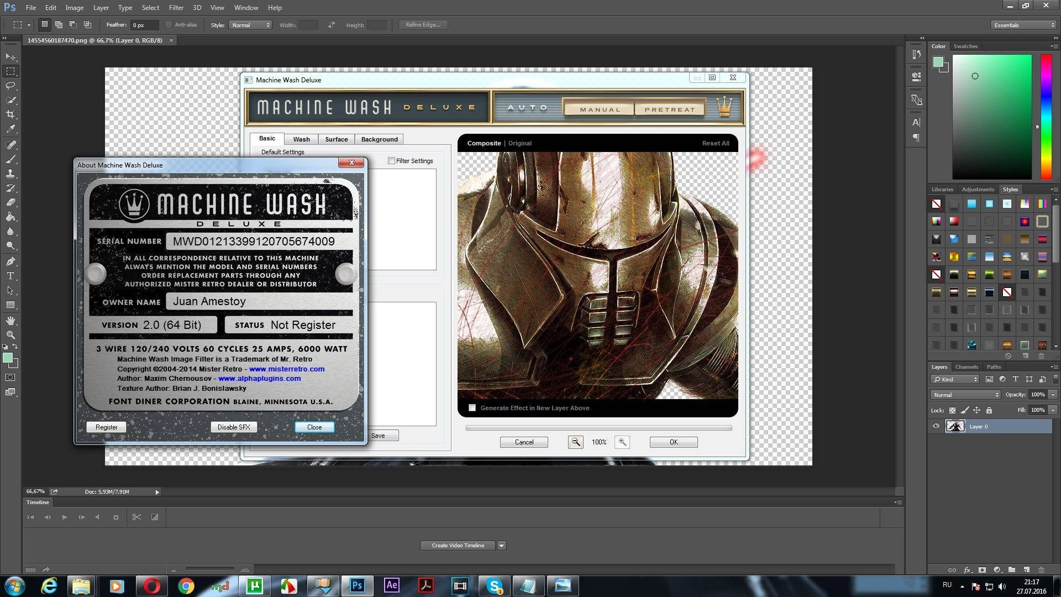Image resolution: width=1061 pixels, height=597 pixels.
Task: Open Skype from the taskbar
Action: (495, 585)
